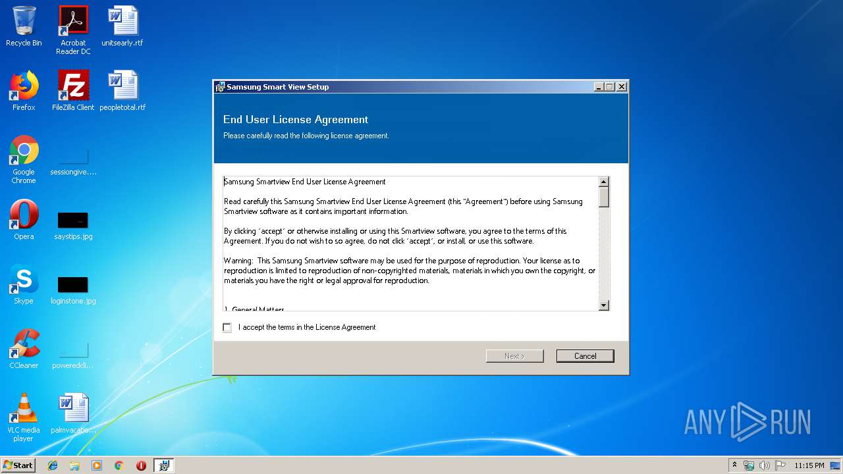Viewport: 843px width, 474px height.
Task: Click the Samsung Smart View Setup title icon
Action: tap(221, 87)
